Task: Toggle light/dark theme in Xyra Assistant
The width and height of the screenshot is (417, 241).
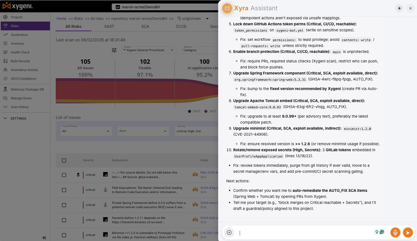Action: click(x=399, y=8)
